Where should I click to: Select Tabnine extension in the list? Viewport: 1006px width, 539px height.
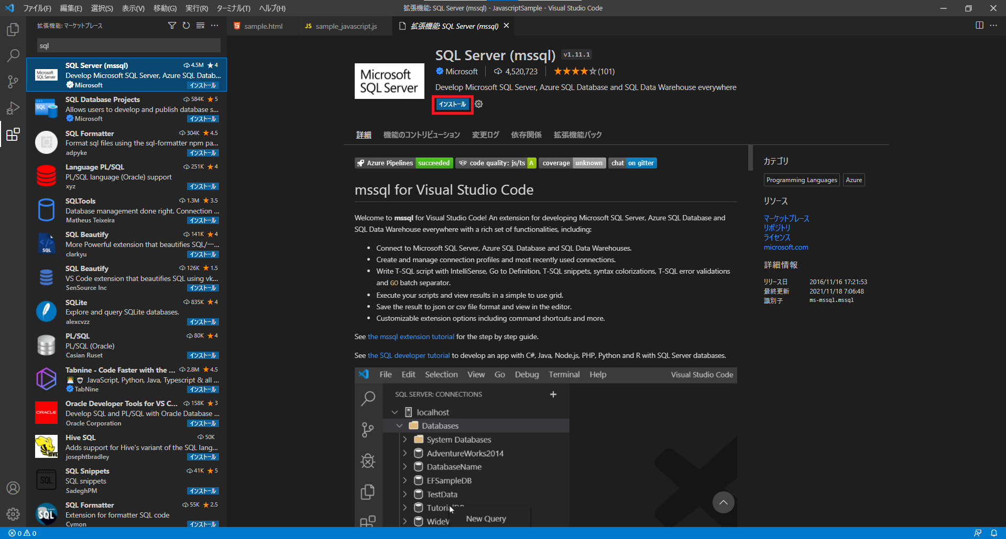[x=126, y=379]
